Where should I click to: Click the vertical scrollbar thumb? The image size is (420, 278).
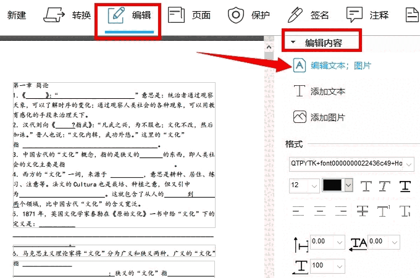coord(269,56)
